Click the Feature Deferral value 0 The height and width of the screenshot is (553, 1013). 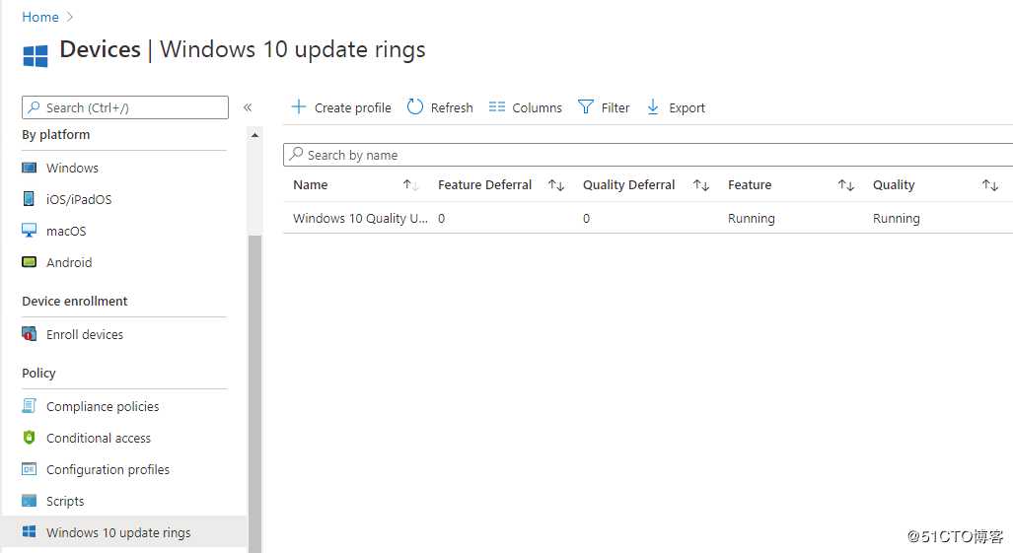point(441,218)
